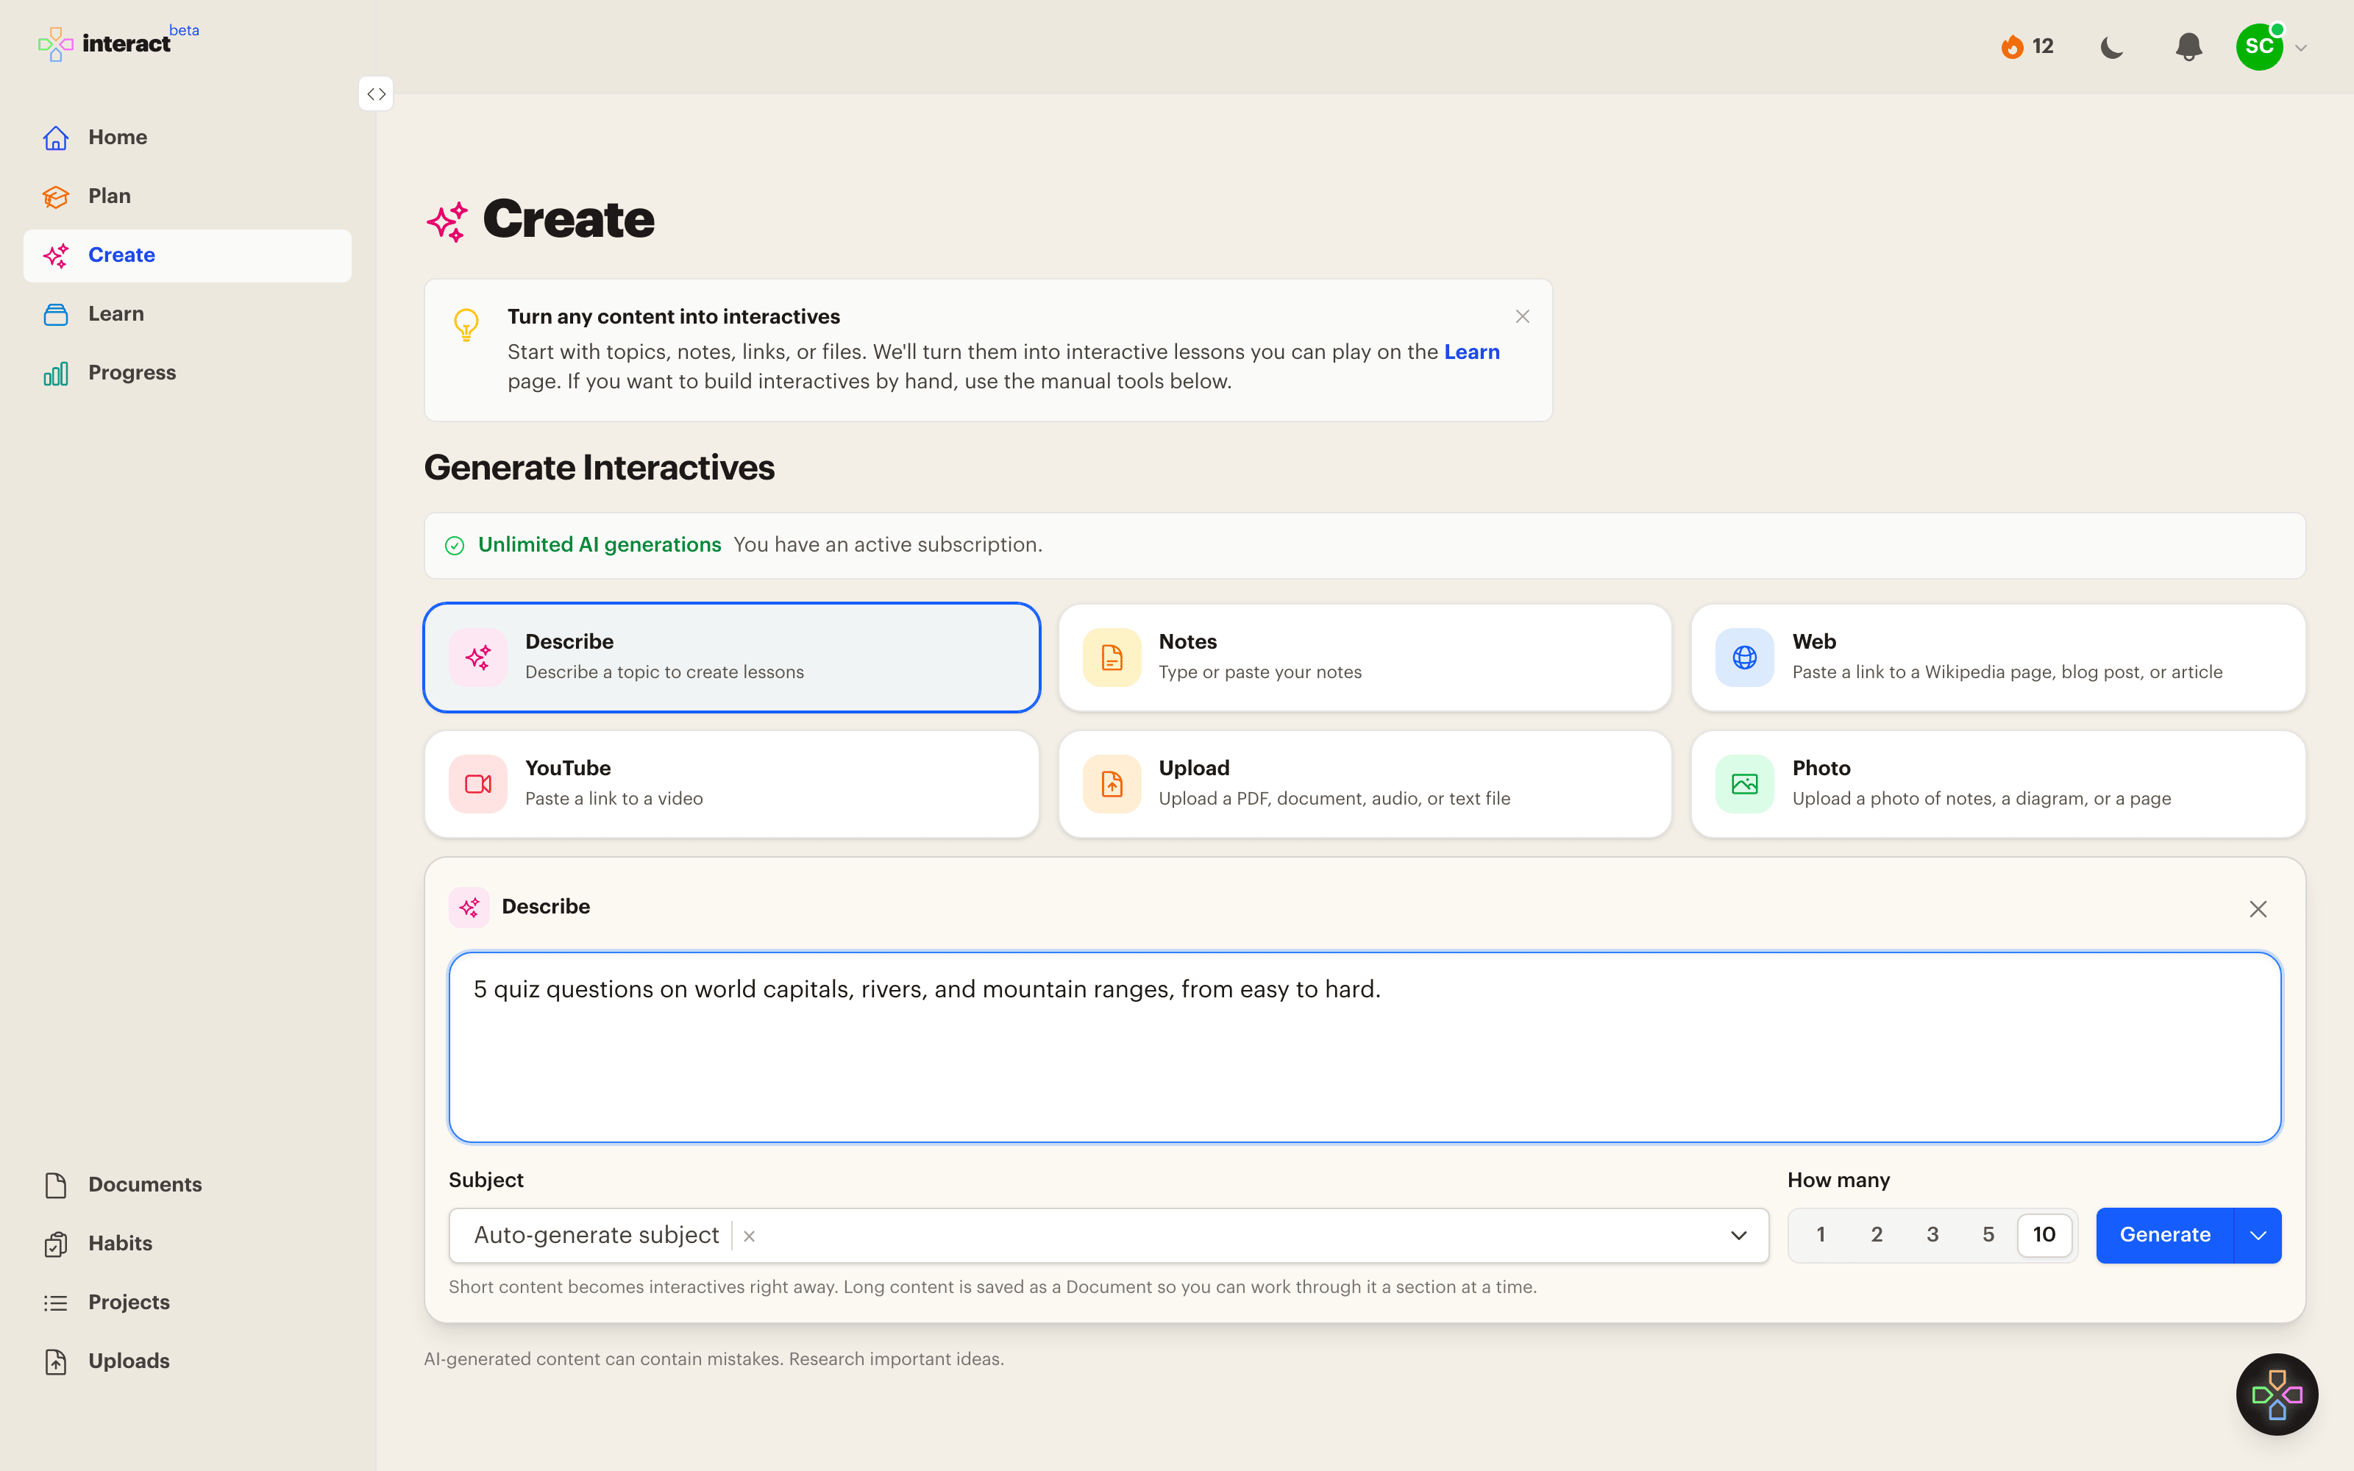Click the Photo image icon
The image size is (2354, 1471).
(x=1745, y=784)
